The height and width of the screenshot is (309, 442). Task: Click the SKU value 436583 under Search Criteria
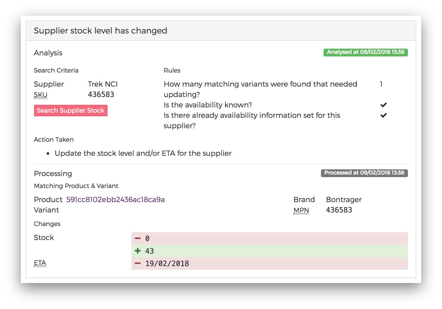tap(101, 94)
